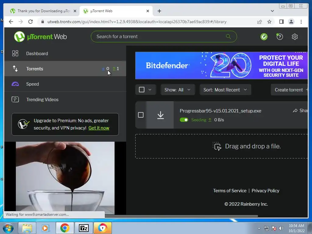Click the network tray icon
This screenshot has width=312, height=234.
(x=266, y=228)
